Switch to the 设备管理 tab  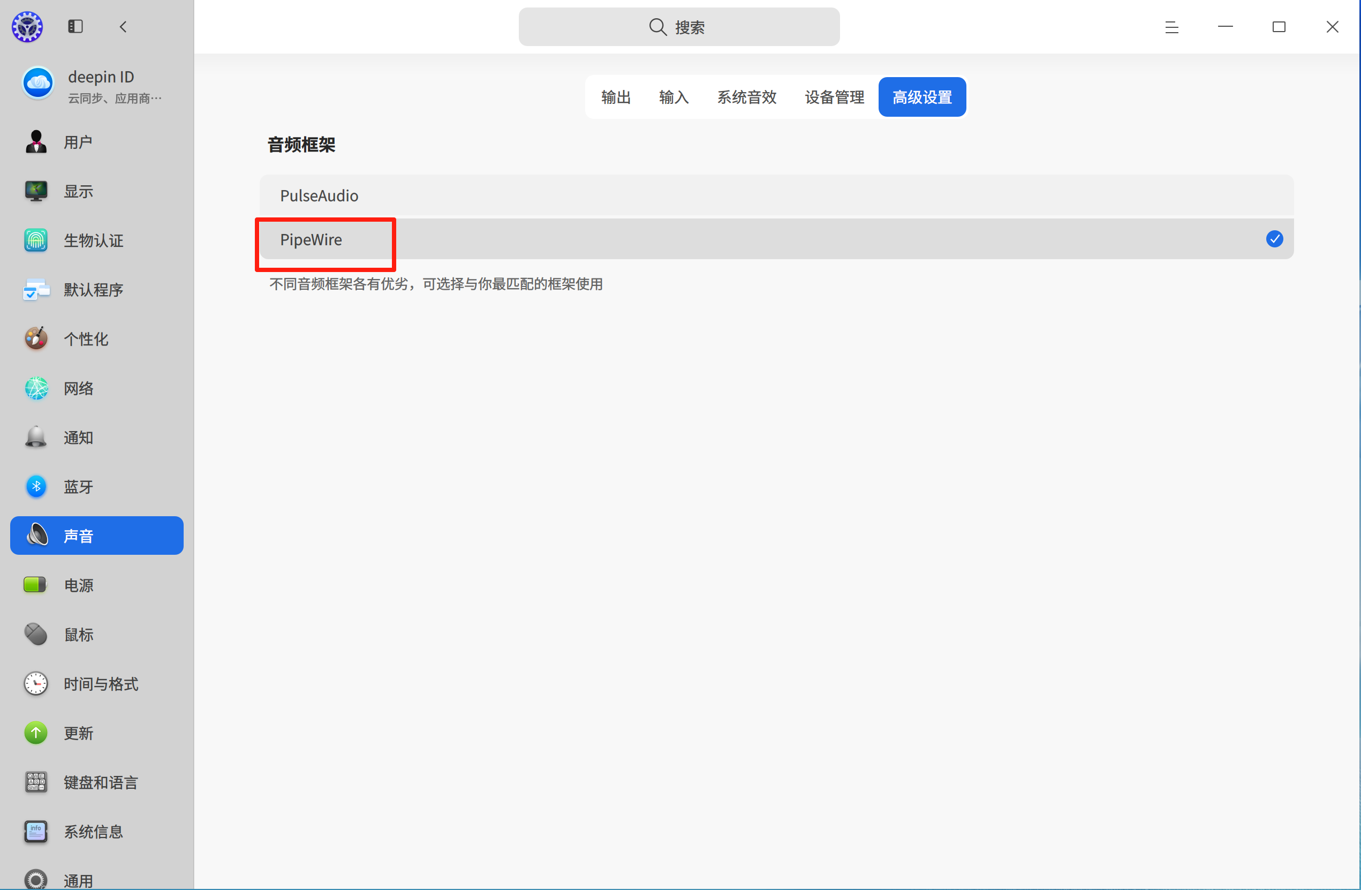(834, 97)
